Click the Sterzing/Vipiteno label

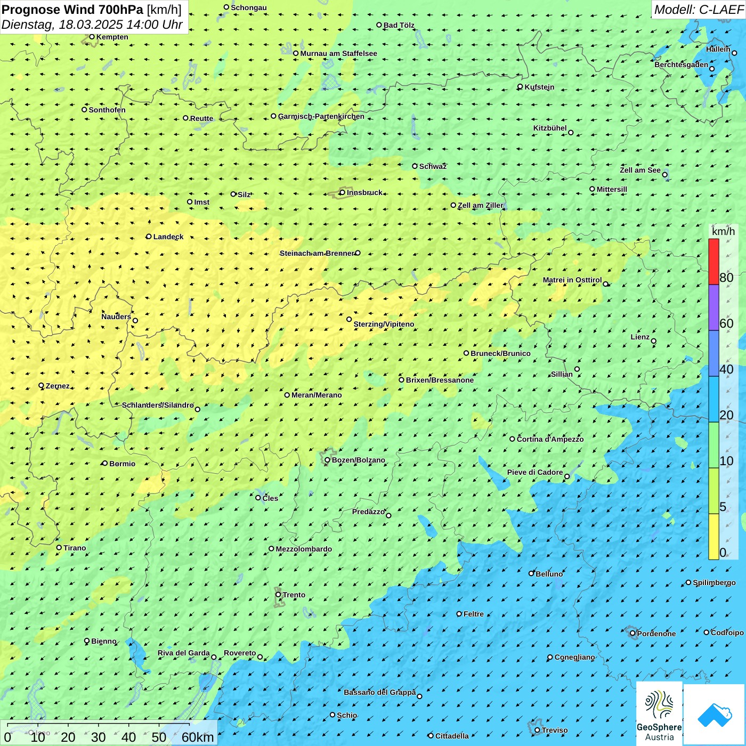[x=384, y=324]
